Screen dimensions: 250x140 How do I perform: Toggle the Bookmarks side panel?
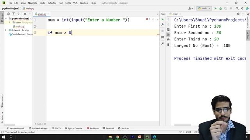pos(2,101)
